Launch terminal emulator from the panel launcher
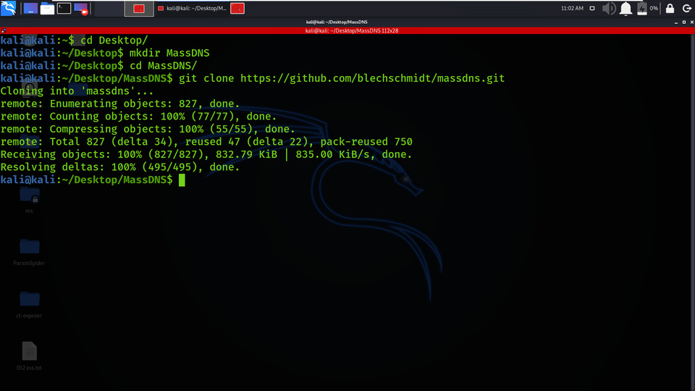The image size is (695, 391). (64, 9)
